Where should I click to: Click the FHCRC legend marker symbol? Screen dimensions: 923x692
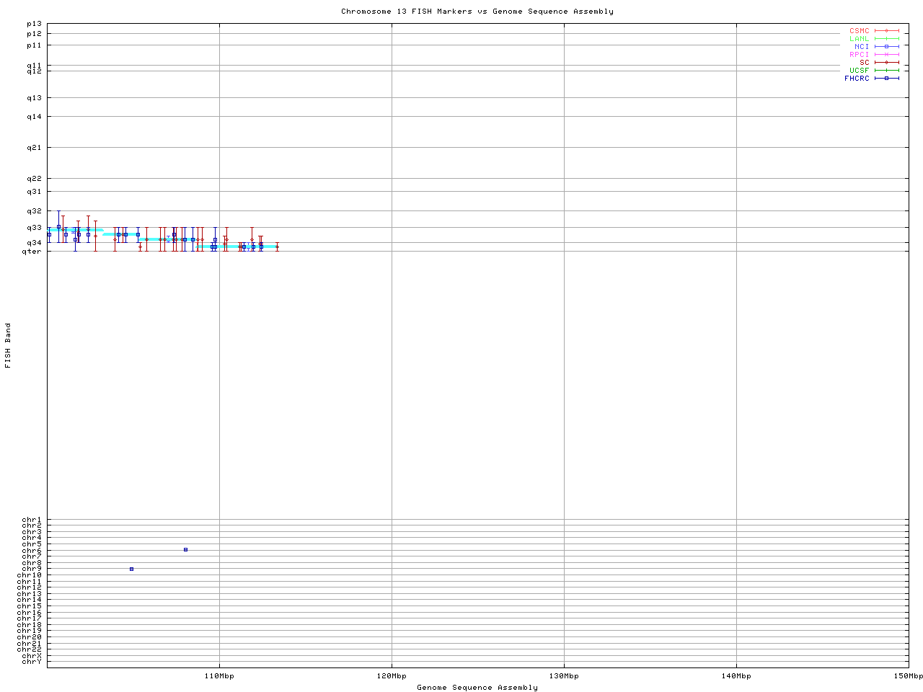pyautogui.click(x=886, y=79)
